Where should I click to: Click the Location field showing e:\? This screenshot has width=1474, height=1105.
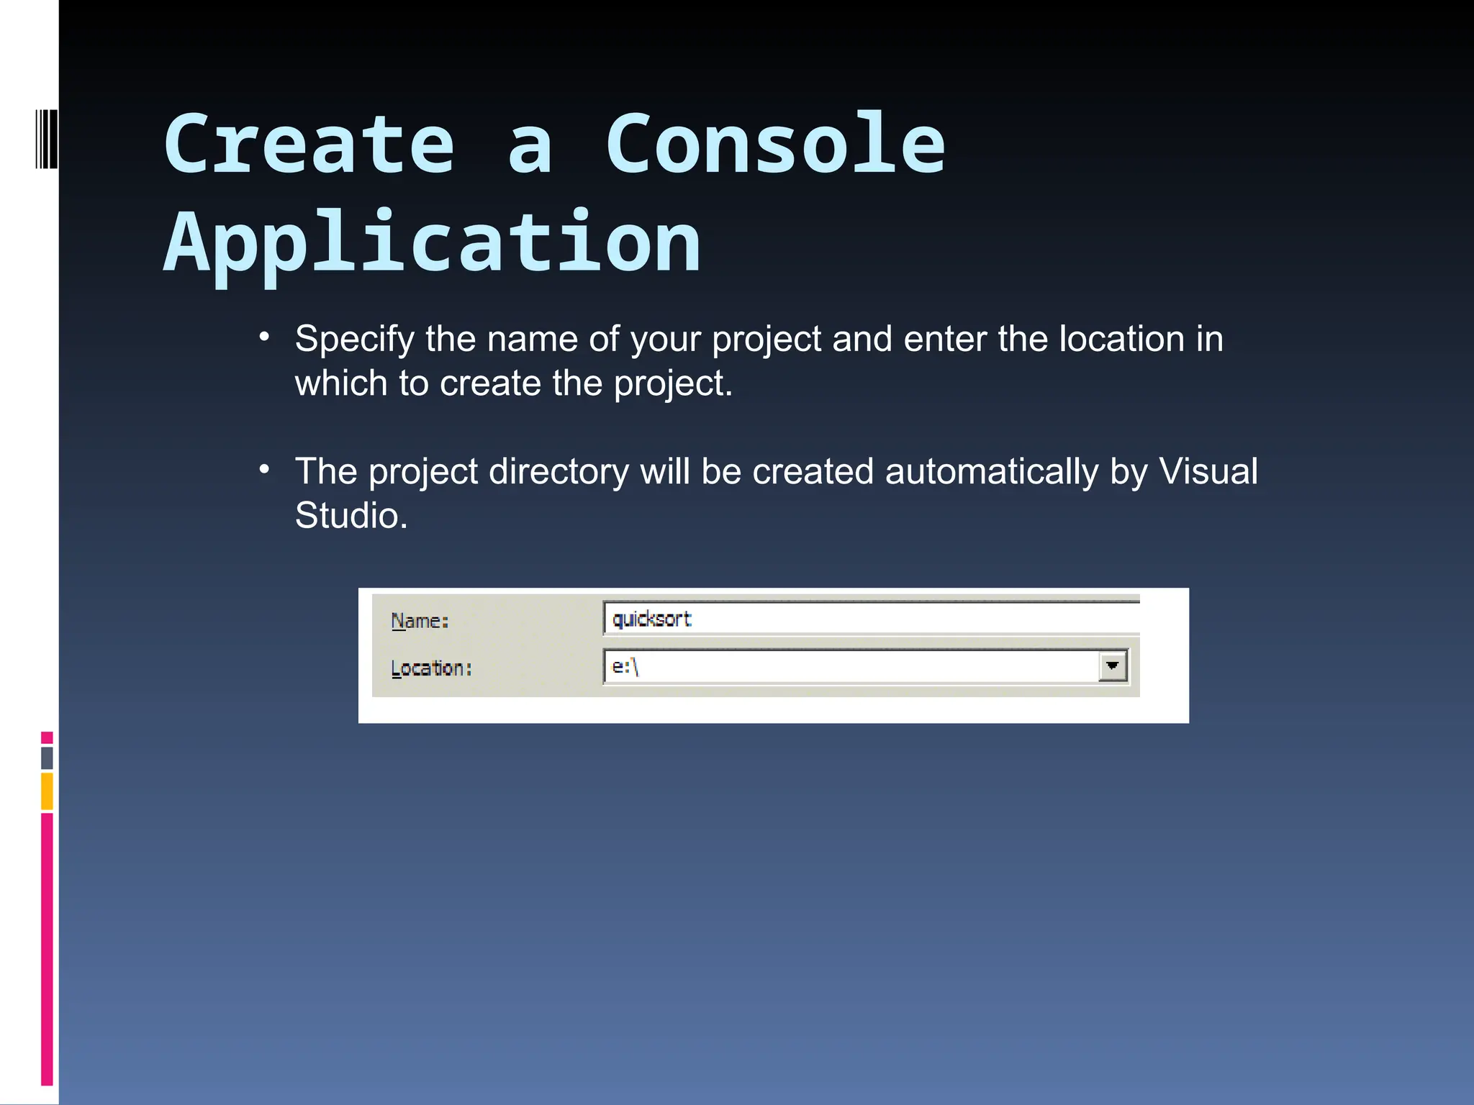tap(866, 666)
